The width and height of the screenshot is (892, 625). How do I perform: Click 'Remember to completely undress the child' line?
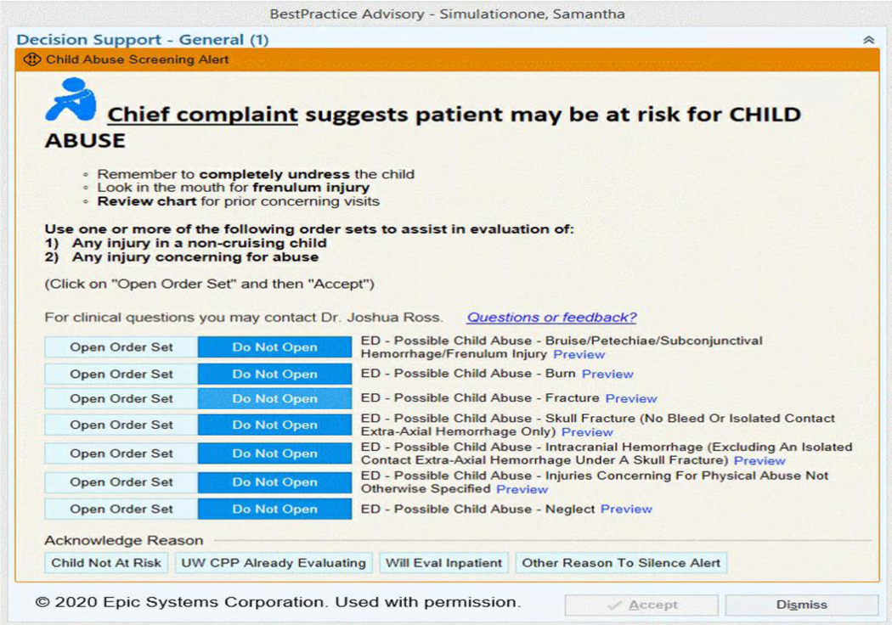coord(256,174)
